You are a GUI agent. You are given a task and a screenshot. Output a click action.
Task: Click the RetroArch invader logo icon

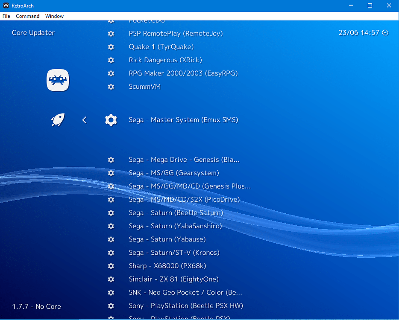pos(58,80)
